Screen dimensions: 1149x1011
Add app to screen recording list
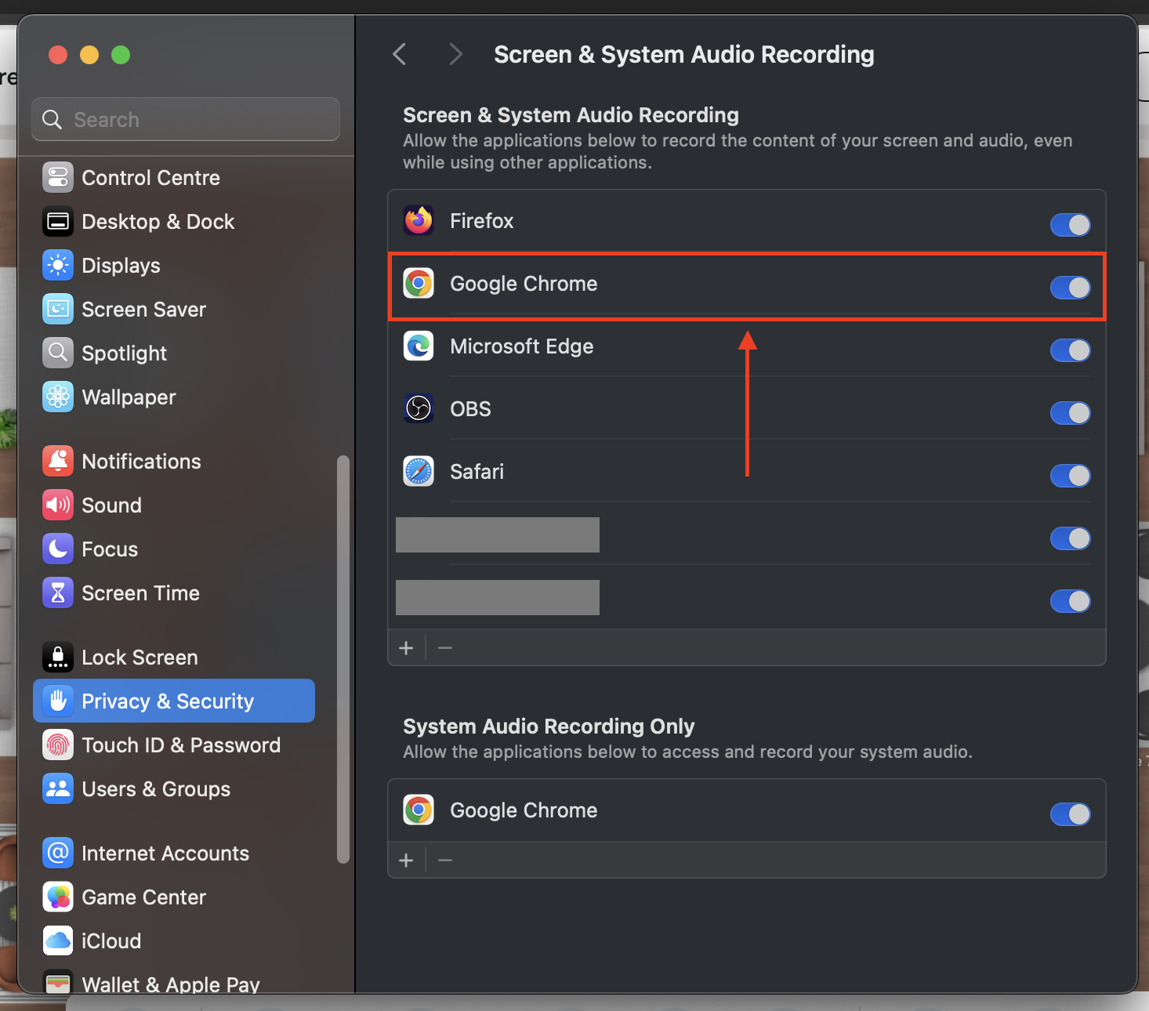point(406,648)
